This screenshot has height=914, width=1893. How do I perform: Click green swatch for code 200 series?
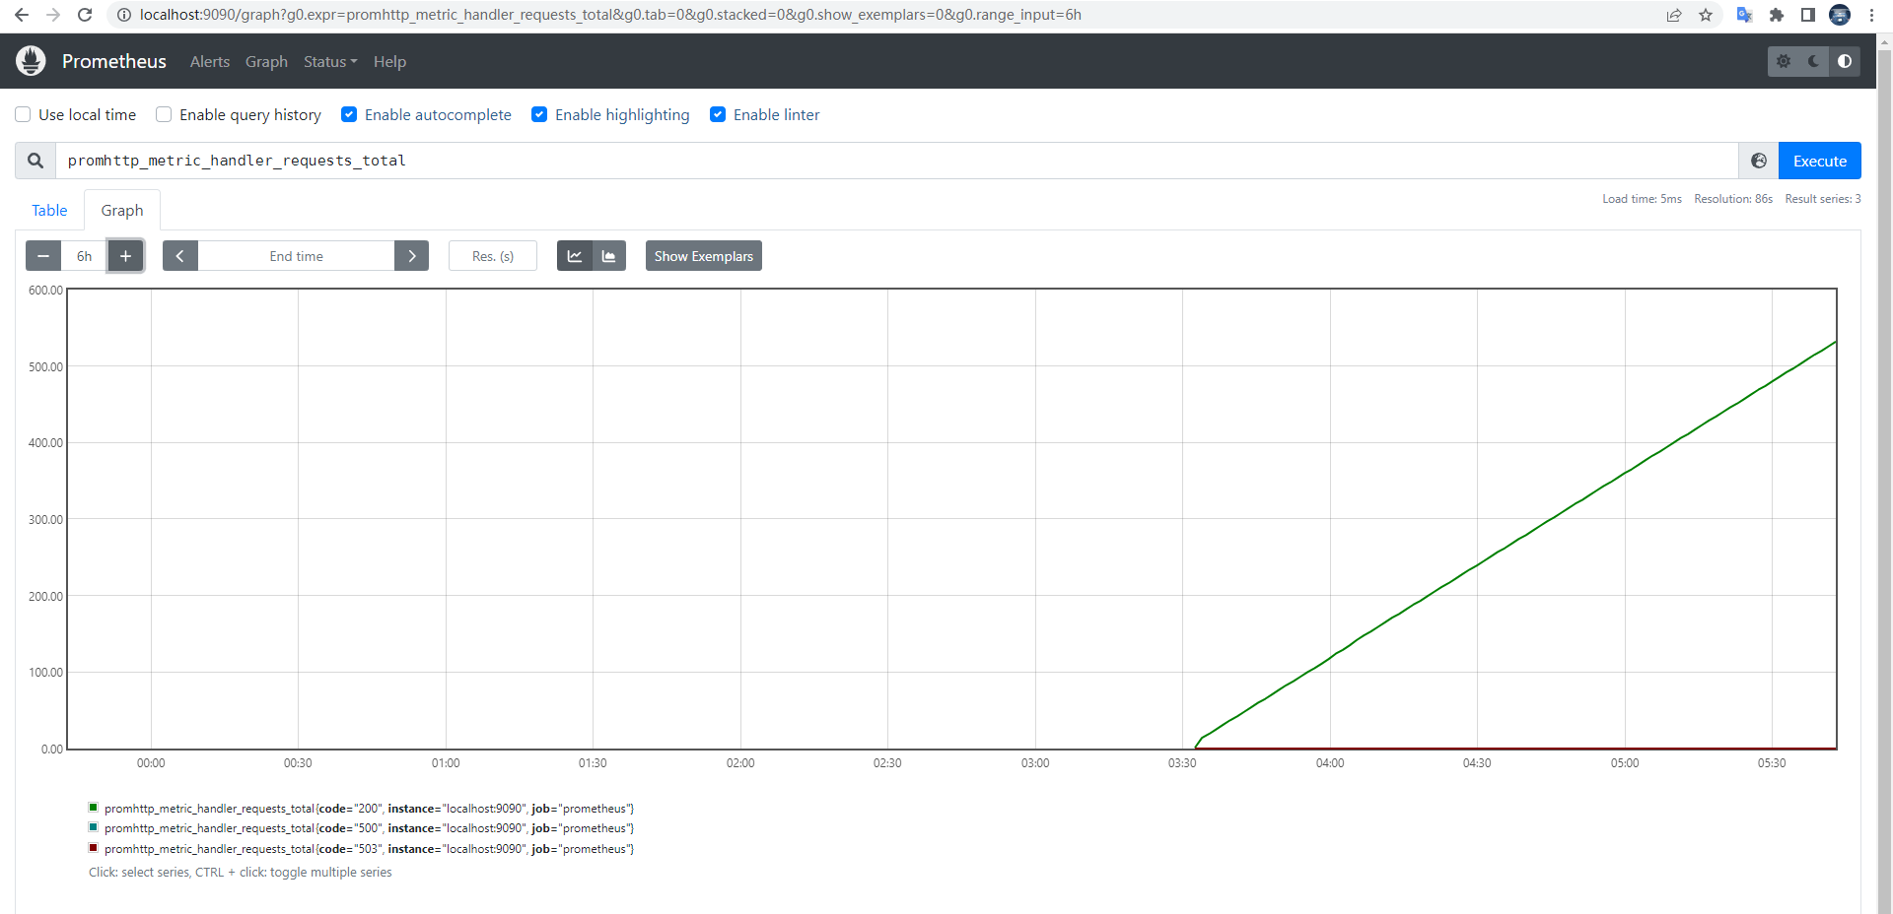tap(94, 808)
